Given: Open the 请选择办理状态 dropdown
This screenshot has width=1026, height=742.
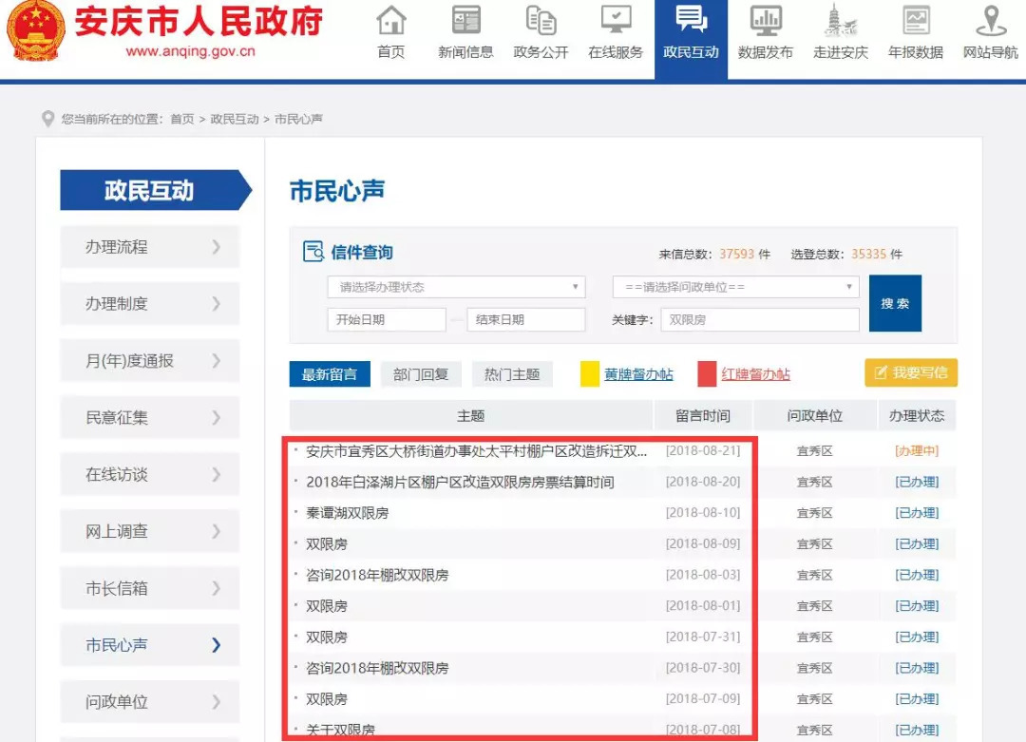Looking at the screenshot, I should coord(456,287).
